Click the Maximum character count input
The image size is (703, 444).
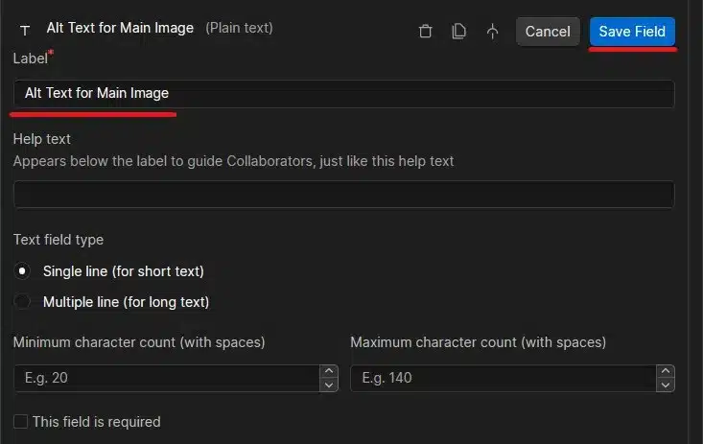tap(504, 378)
